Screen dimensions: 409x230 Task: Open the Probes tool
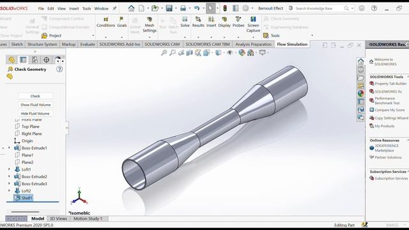[238, 22]
